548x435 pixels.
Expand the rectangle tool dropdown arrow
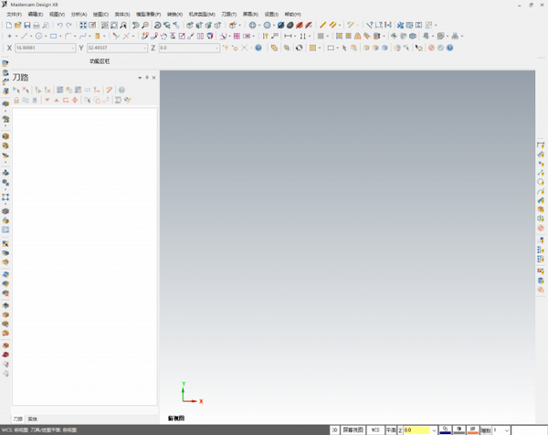tap(60, 37)
